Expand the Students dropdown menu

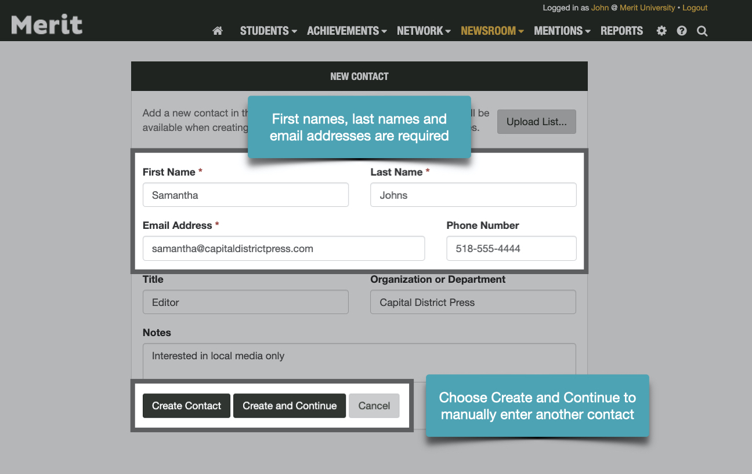[x=268, y=31]
